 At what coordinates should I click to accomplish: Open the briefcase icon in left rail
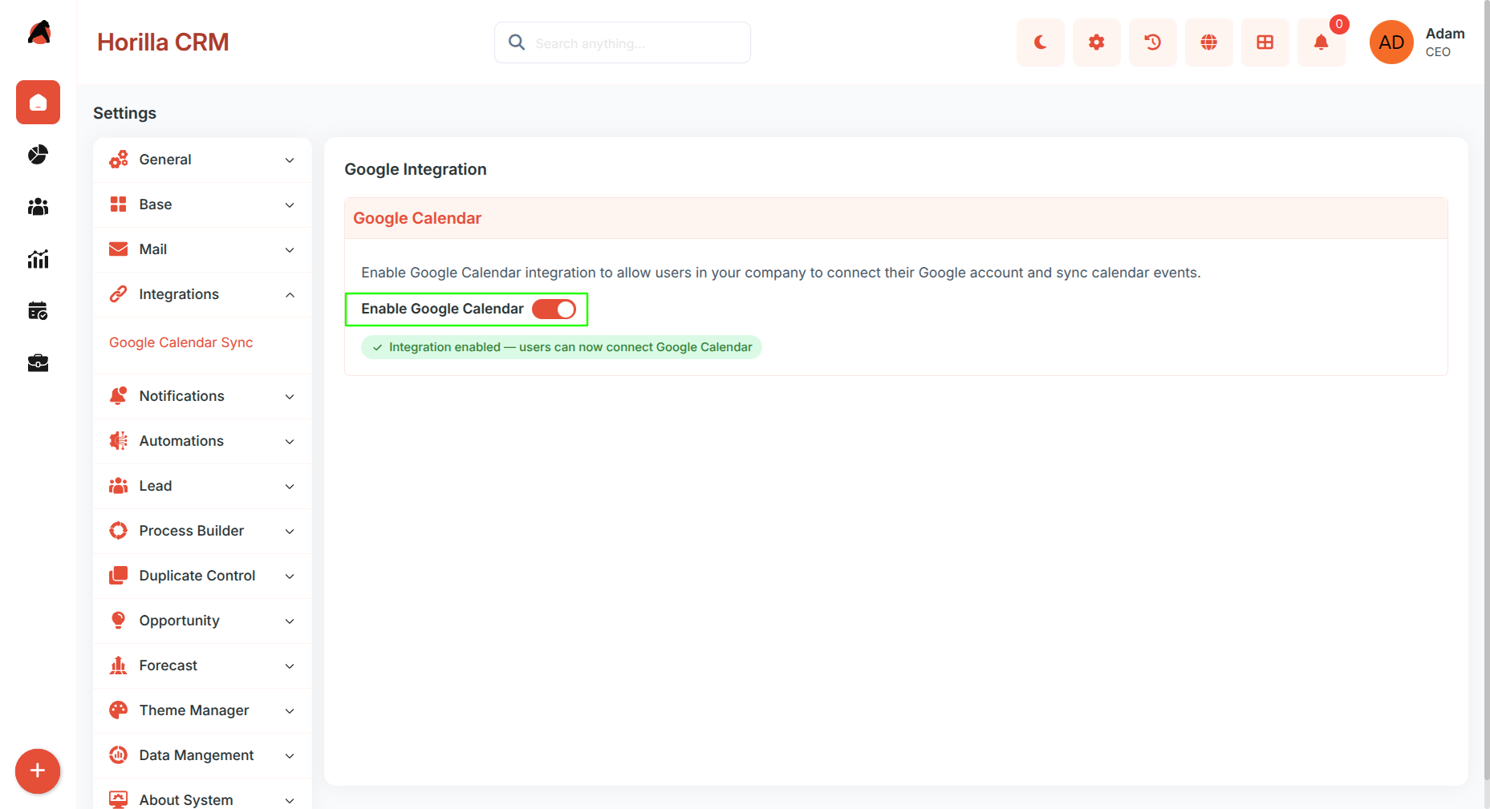[x=38, y=363]
